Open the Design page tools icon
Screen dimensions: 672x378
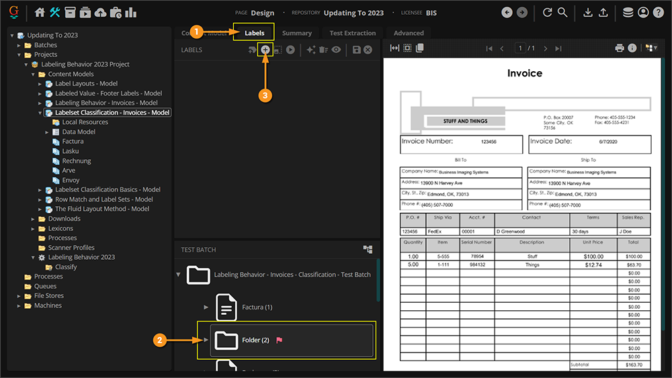pyautogui.click(x=55, y=13)
